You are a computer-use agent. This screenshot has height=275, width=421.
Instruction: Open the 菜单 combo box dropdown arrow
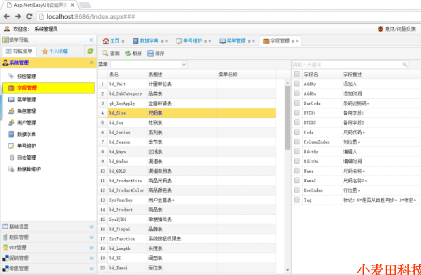(x=184, y=64)
